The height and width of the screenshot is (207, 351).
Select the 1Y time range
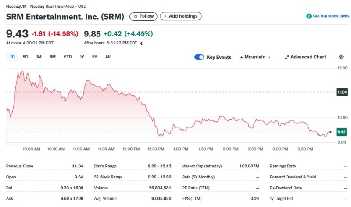point(82,57)
